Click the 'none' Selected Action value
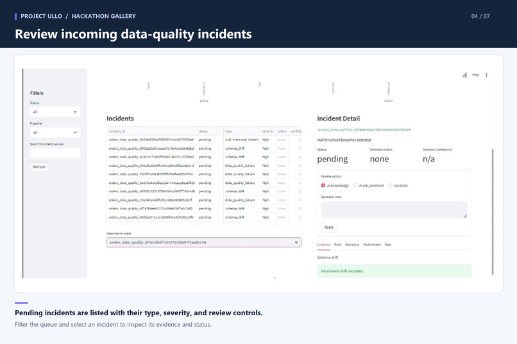The image size is (517, 344). [x=379, y=159]
